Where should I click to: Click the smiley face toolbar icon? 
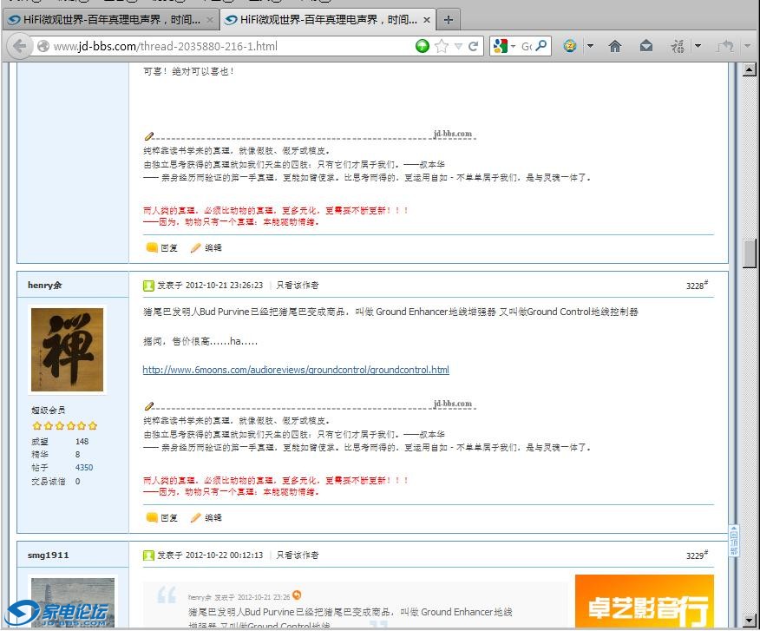click(x=570, y=46)
